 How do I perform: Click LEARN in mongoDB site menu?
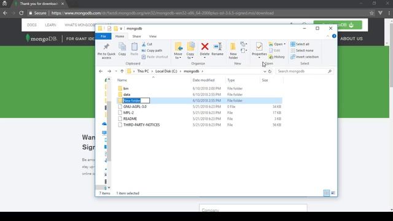50,25
